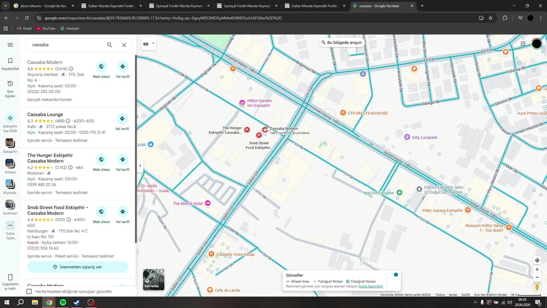Open Snob Street Food web sitesi
This screenshot has width=547, height=308.
pyautogui.click(x=101, y=215)
